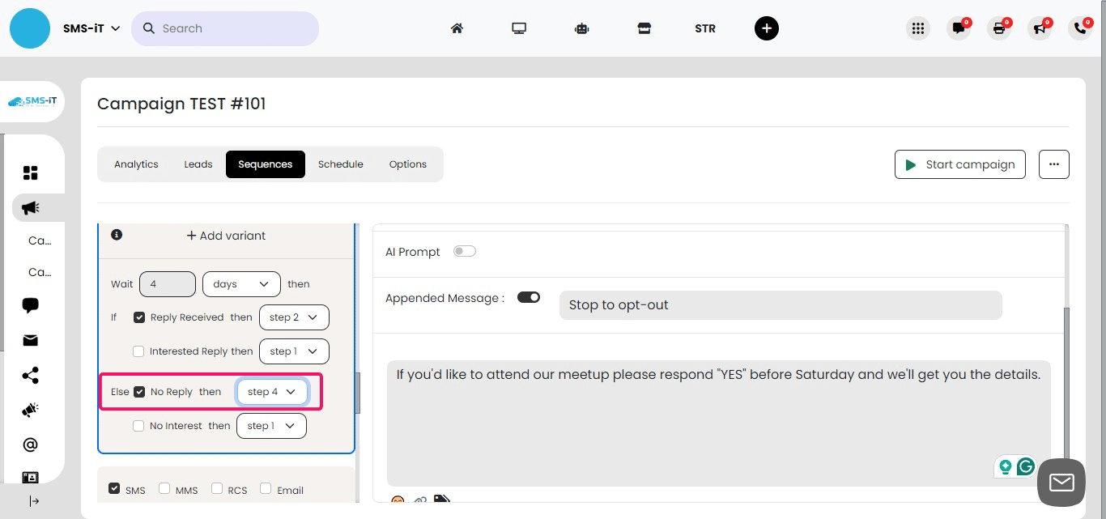
Task: Disable the Appended Message toggle
Action: coord(529,297)
